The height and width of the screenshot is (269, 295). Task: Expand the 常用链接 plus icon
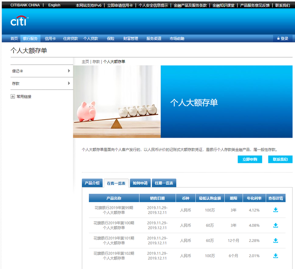click(x=13, y=97)
